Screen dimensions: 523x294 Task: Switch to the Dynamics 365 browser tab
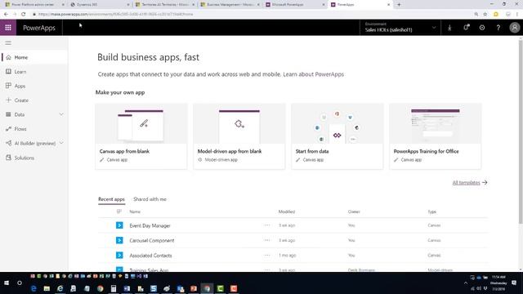tap(100, 5)
